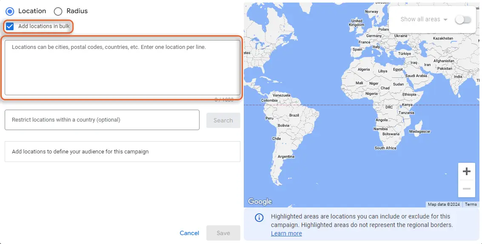Open the map Terms link
Screen dimensions: 482x244
pyautogui.click(x=471, y=204)
